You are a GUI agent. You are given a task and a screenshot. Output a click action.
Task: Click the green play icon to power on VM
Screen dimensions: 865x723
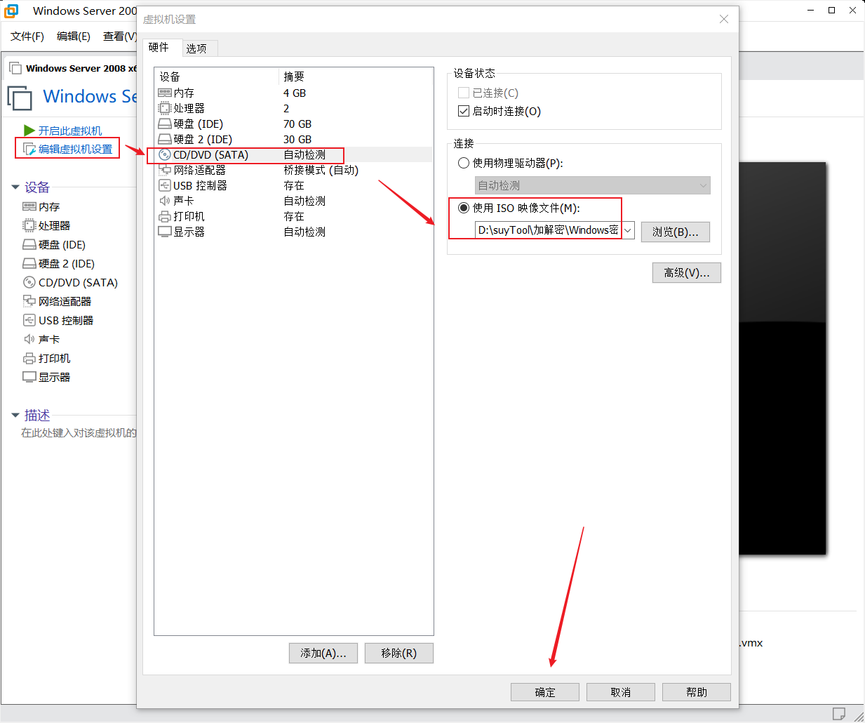29,131
